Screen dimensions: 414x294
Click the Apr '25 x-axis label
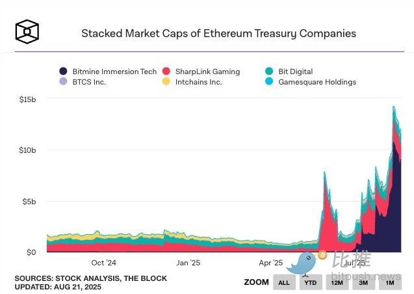271,263
